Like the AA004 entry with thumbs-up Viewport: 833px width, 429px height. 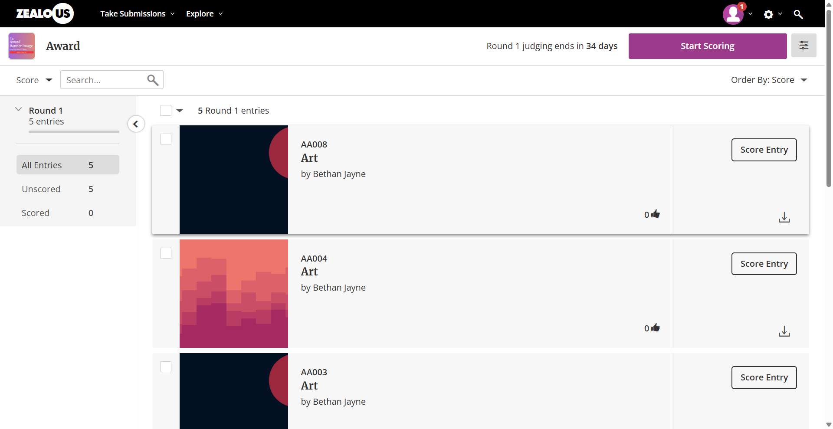(655, 328)
